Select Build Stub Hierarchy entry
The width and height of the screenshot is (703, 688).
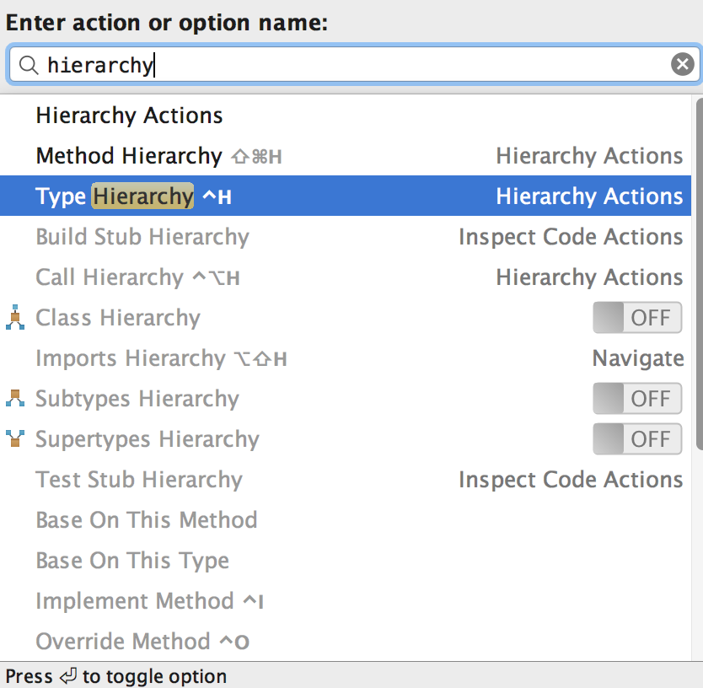point(142,237)
